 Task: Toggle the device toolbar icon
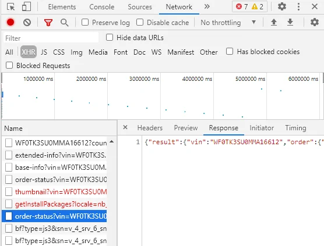[x=26, y=6]
